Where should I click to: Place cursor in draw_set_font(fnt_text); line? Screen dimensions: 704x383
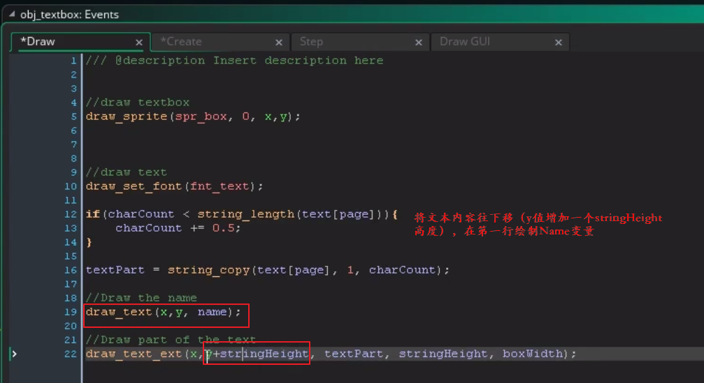(174, 186)
